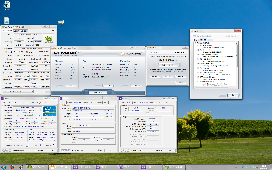Viewport: 272px width, 170px height.
Task: Click the GPU-Z BIOS Version field
Action: (32, 49)
